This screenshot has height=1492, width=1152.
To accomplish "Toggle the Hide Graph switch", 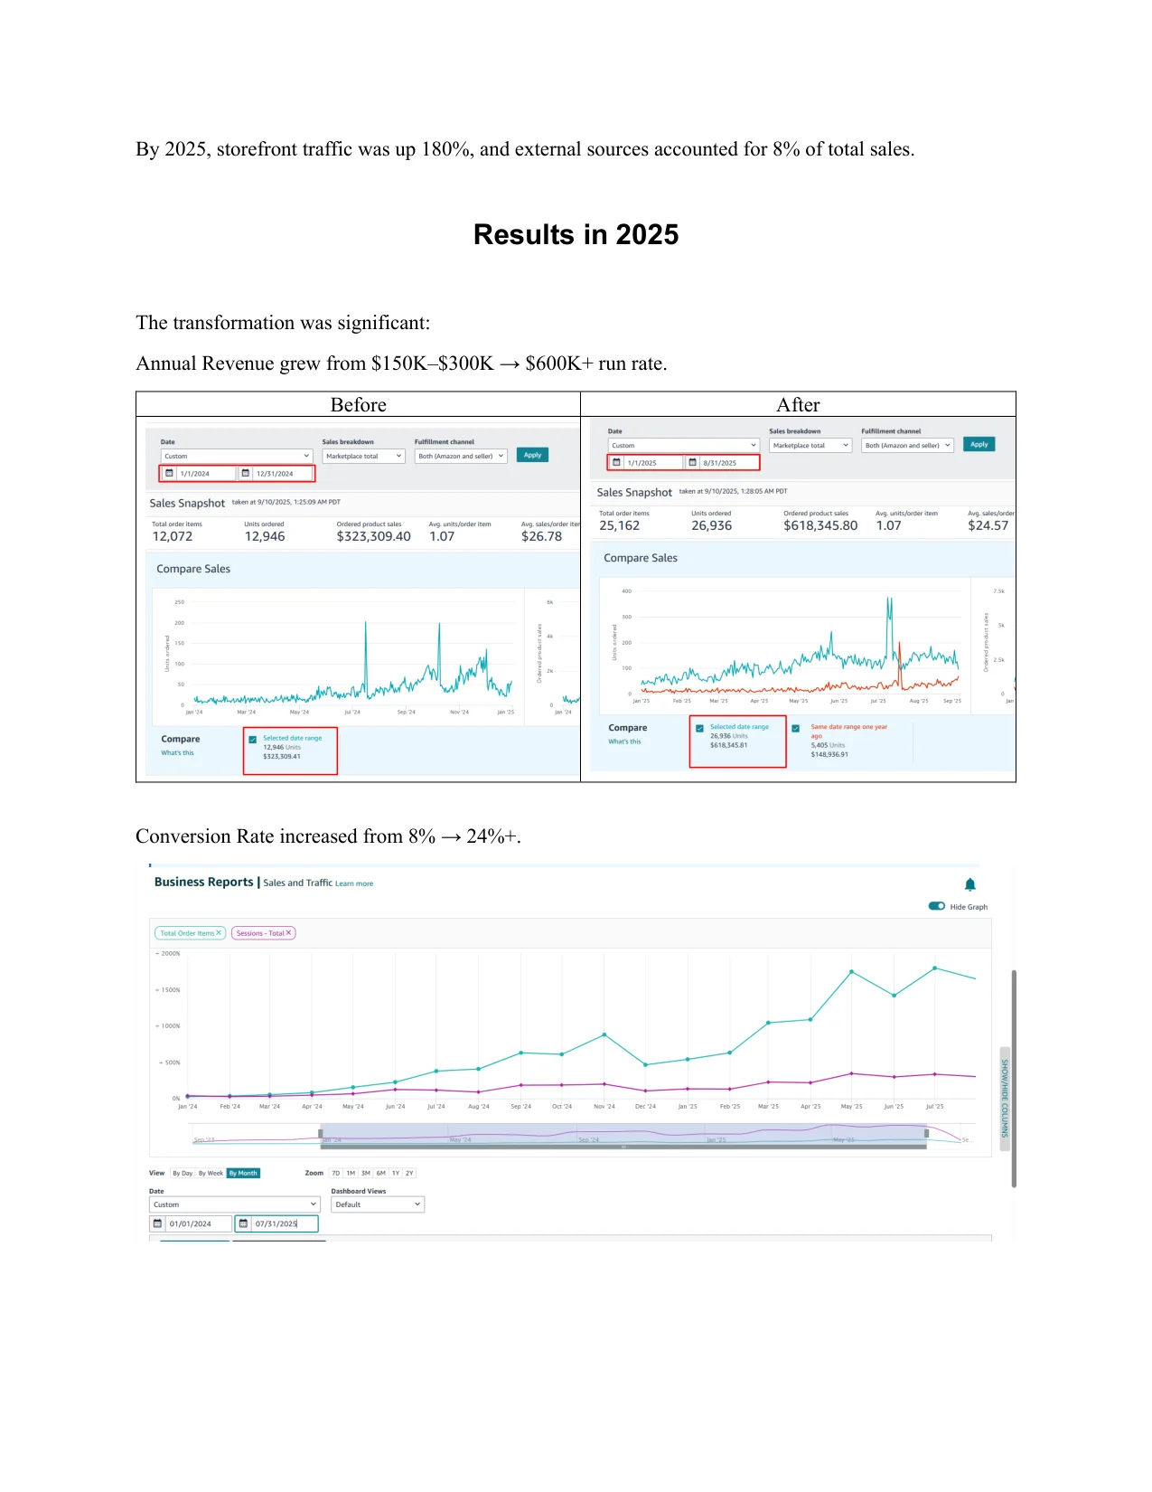I will pos(937,906).
